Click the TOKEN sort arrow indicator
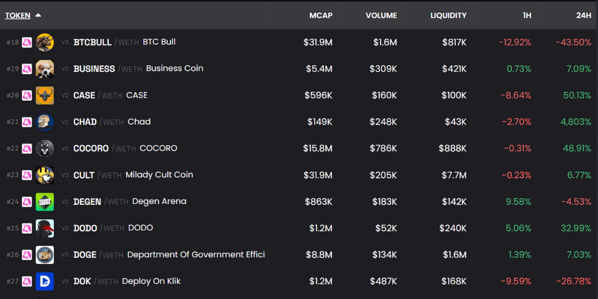 (38, 15)
